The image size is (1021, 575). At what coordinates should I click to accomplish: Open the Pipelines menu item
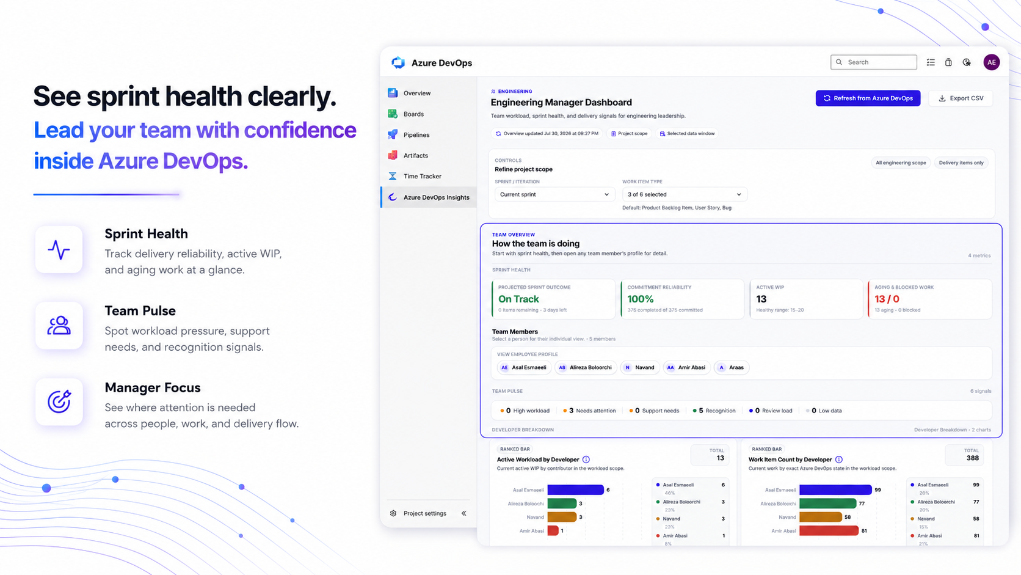[x=429, y=134]
